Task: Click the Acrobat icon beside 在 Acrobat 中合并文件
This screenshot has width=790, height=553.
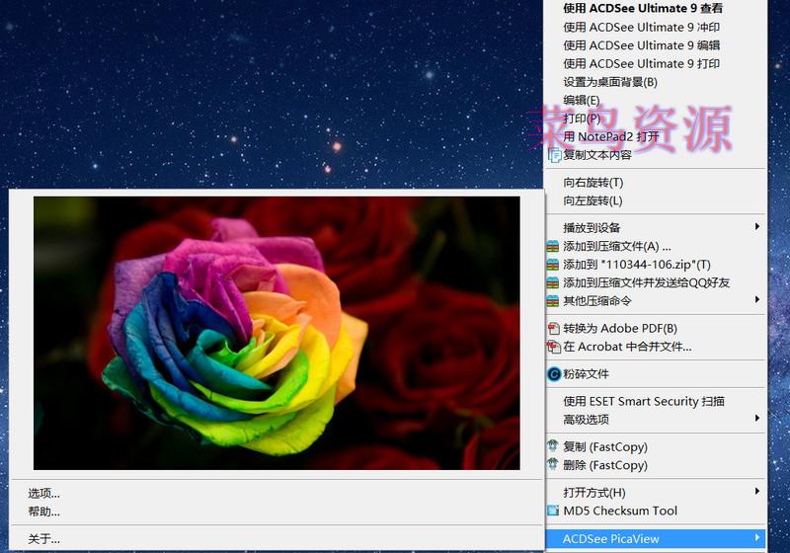Action: click(554, 347)
